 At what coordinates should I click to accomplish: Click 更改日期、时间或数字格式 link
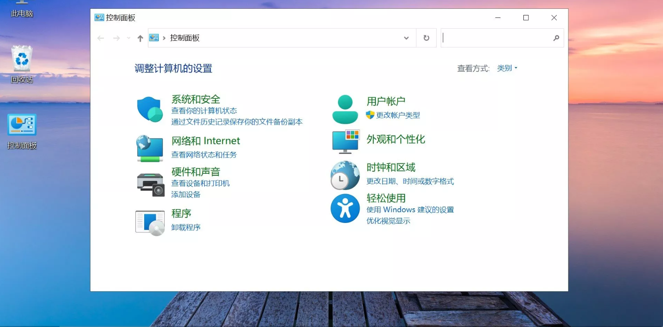coord(410,181)
